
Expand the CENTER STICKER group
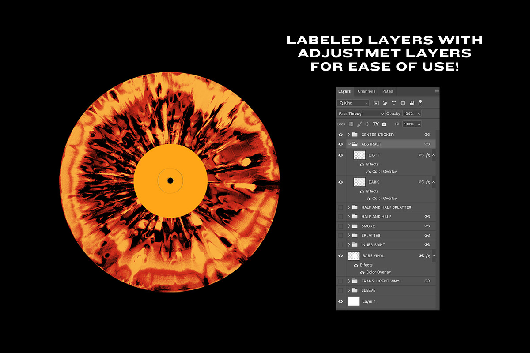pyautogui.click(x=349, y=135)
